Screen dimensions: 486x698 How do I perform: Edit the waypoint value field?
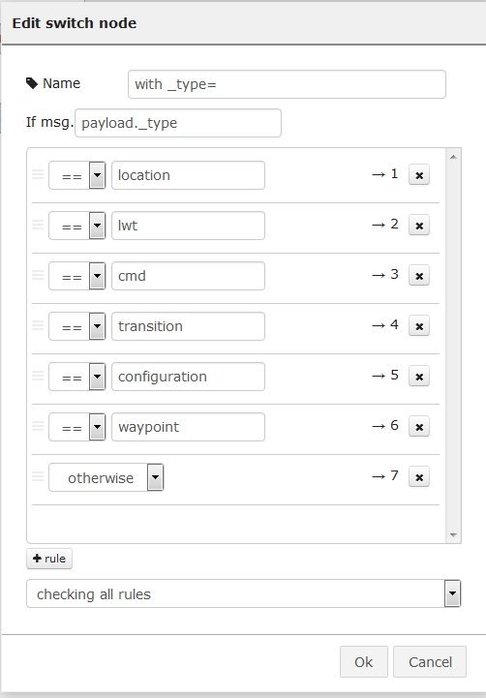[188, 427]
